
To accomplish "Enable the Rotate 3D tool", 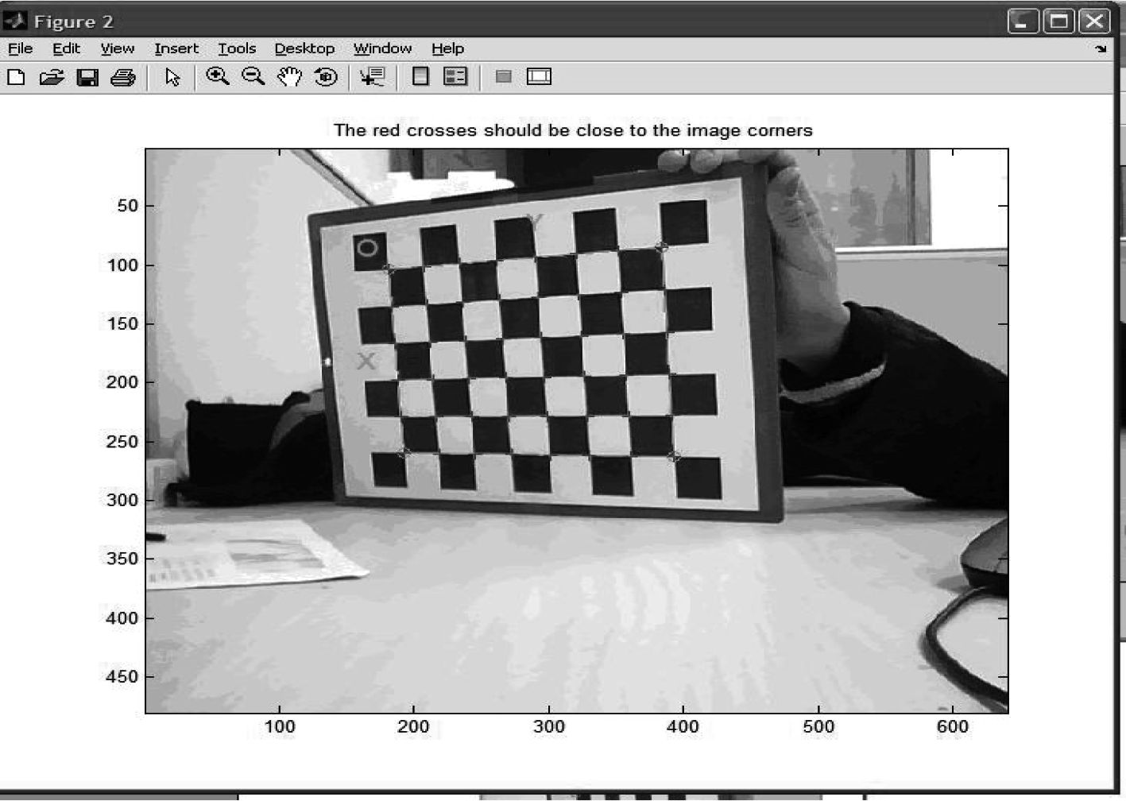I will [x=326, y=77].
